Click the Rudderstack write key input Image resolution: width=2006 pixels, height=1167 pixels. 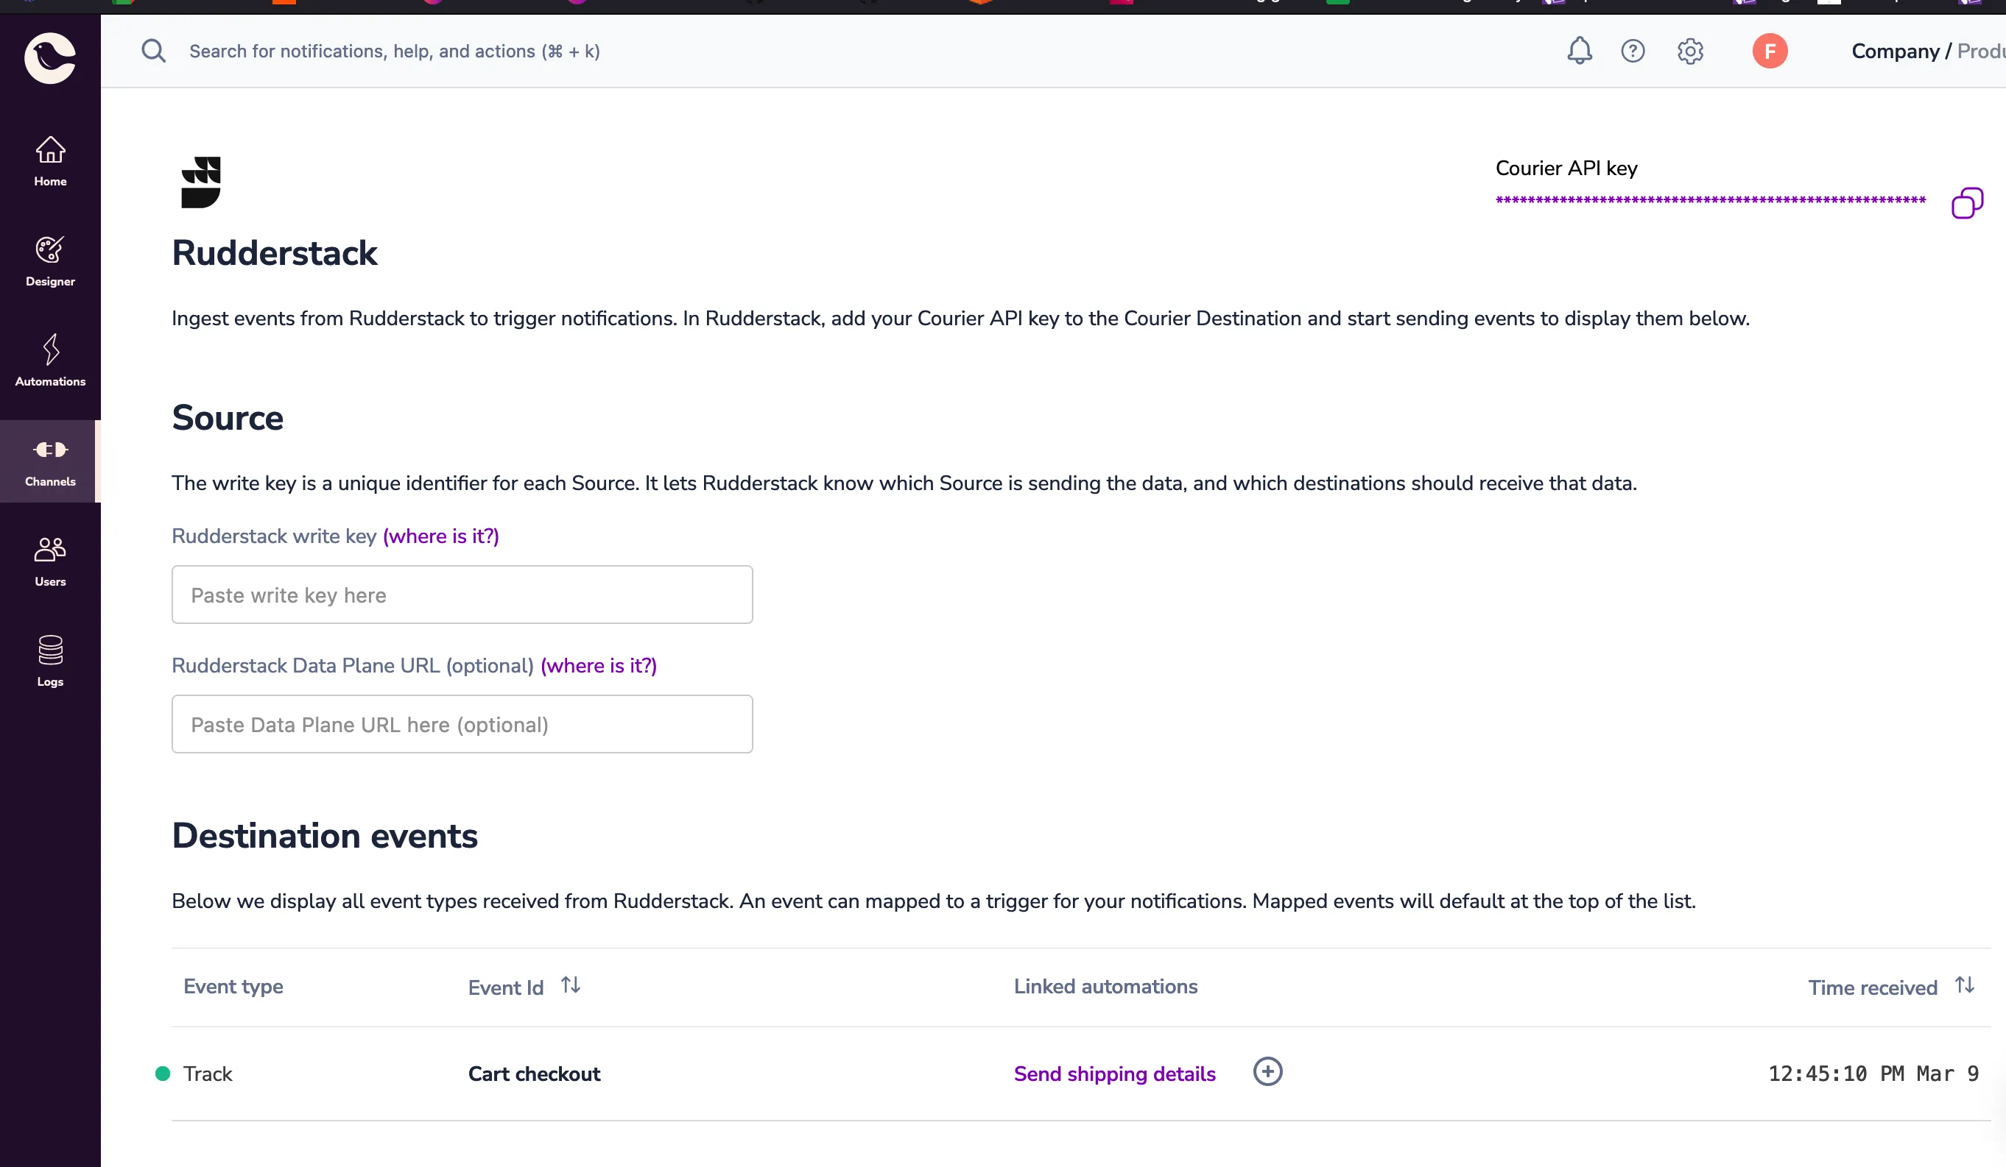[x=462, y=595]
